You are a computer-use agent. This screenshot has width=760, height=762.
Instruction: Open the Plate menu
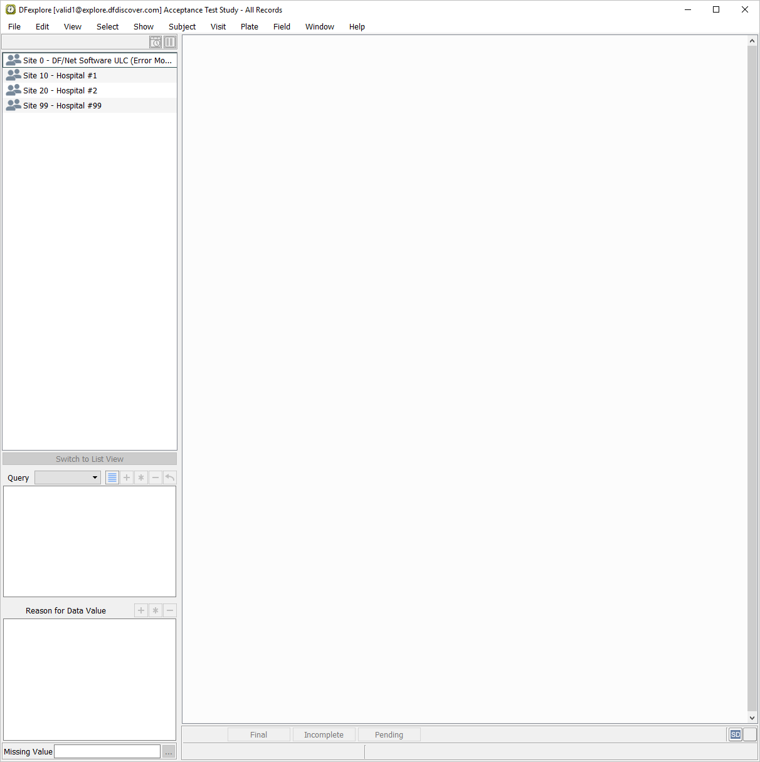click(249, 27)
